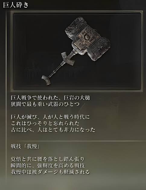Open the 戦技「我慢」 skill heading
Image resolution: width=146 pixels, height=190 pixels.
pyautogui.click(x=25, y=147)
